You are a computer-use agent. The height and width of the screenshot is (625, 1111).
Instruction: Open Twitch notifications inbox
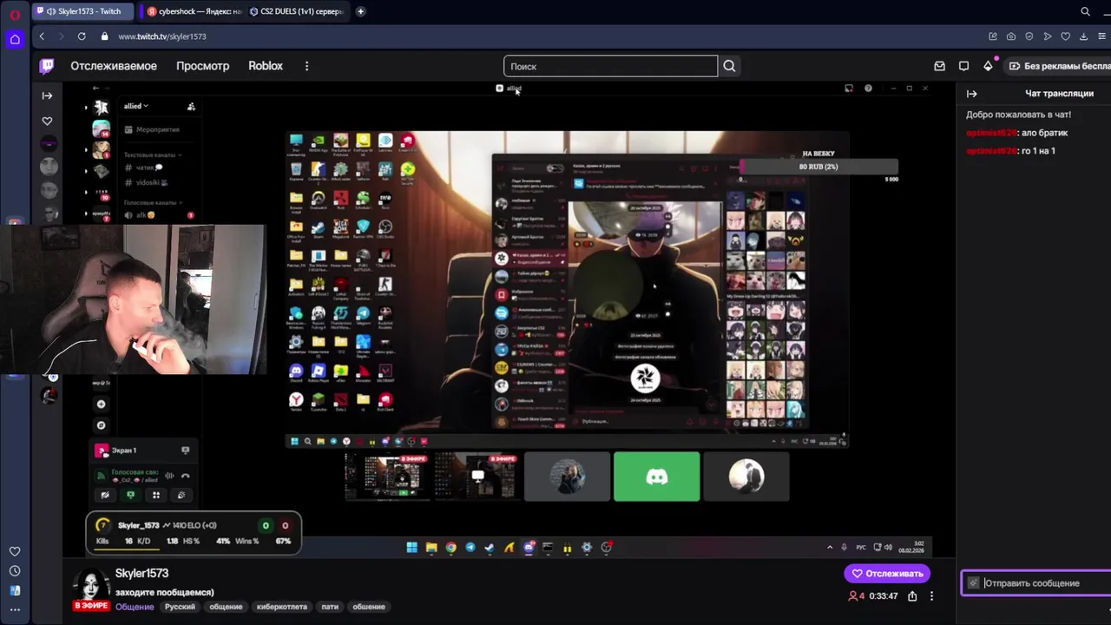click(939, 66)
